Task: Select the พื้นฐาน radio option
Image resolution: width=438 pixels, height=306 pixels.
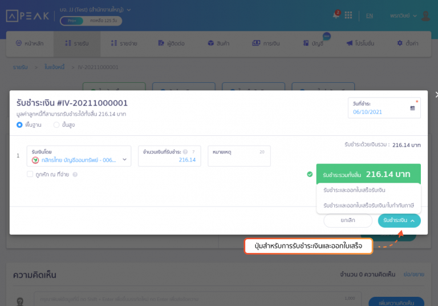Action: [x=20, y=124]
